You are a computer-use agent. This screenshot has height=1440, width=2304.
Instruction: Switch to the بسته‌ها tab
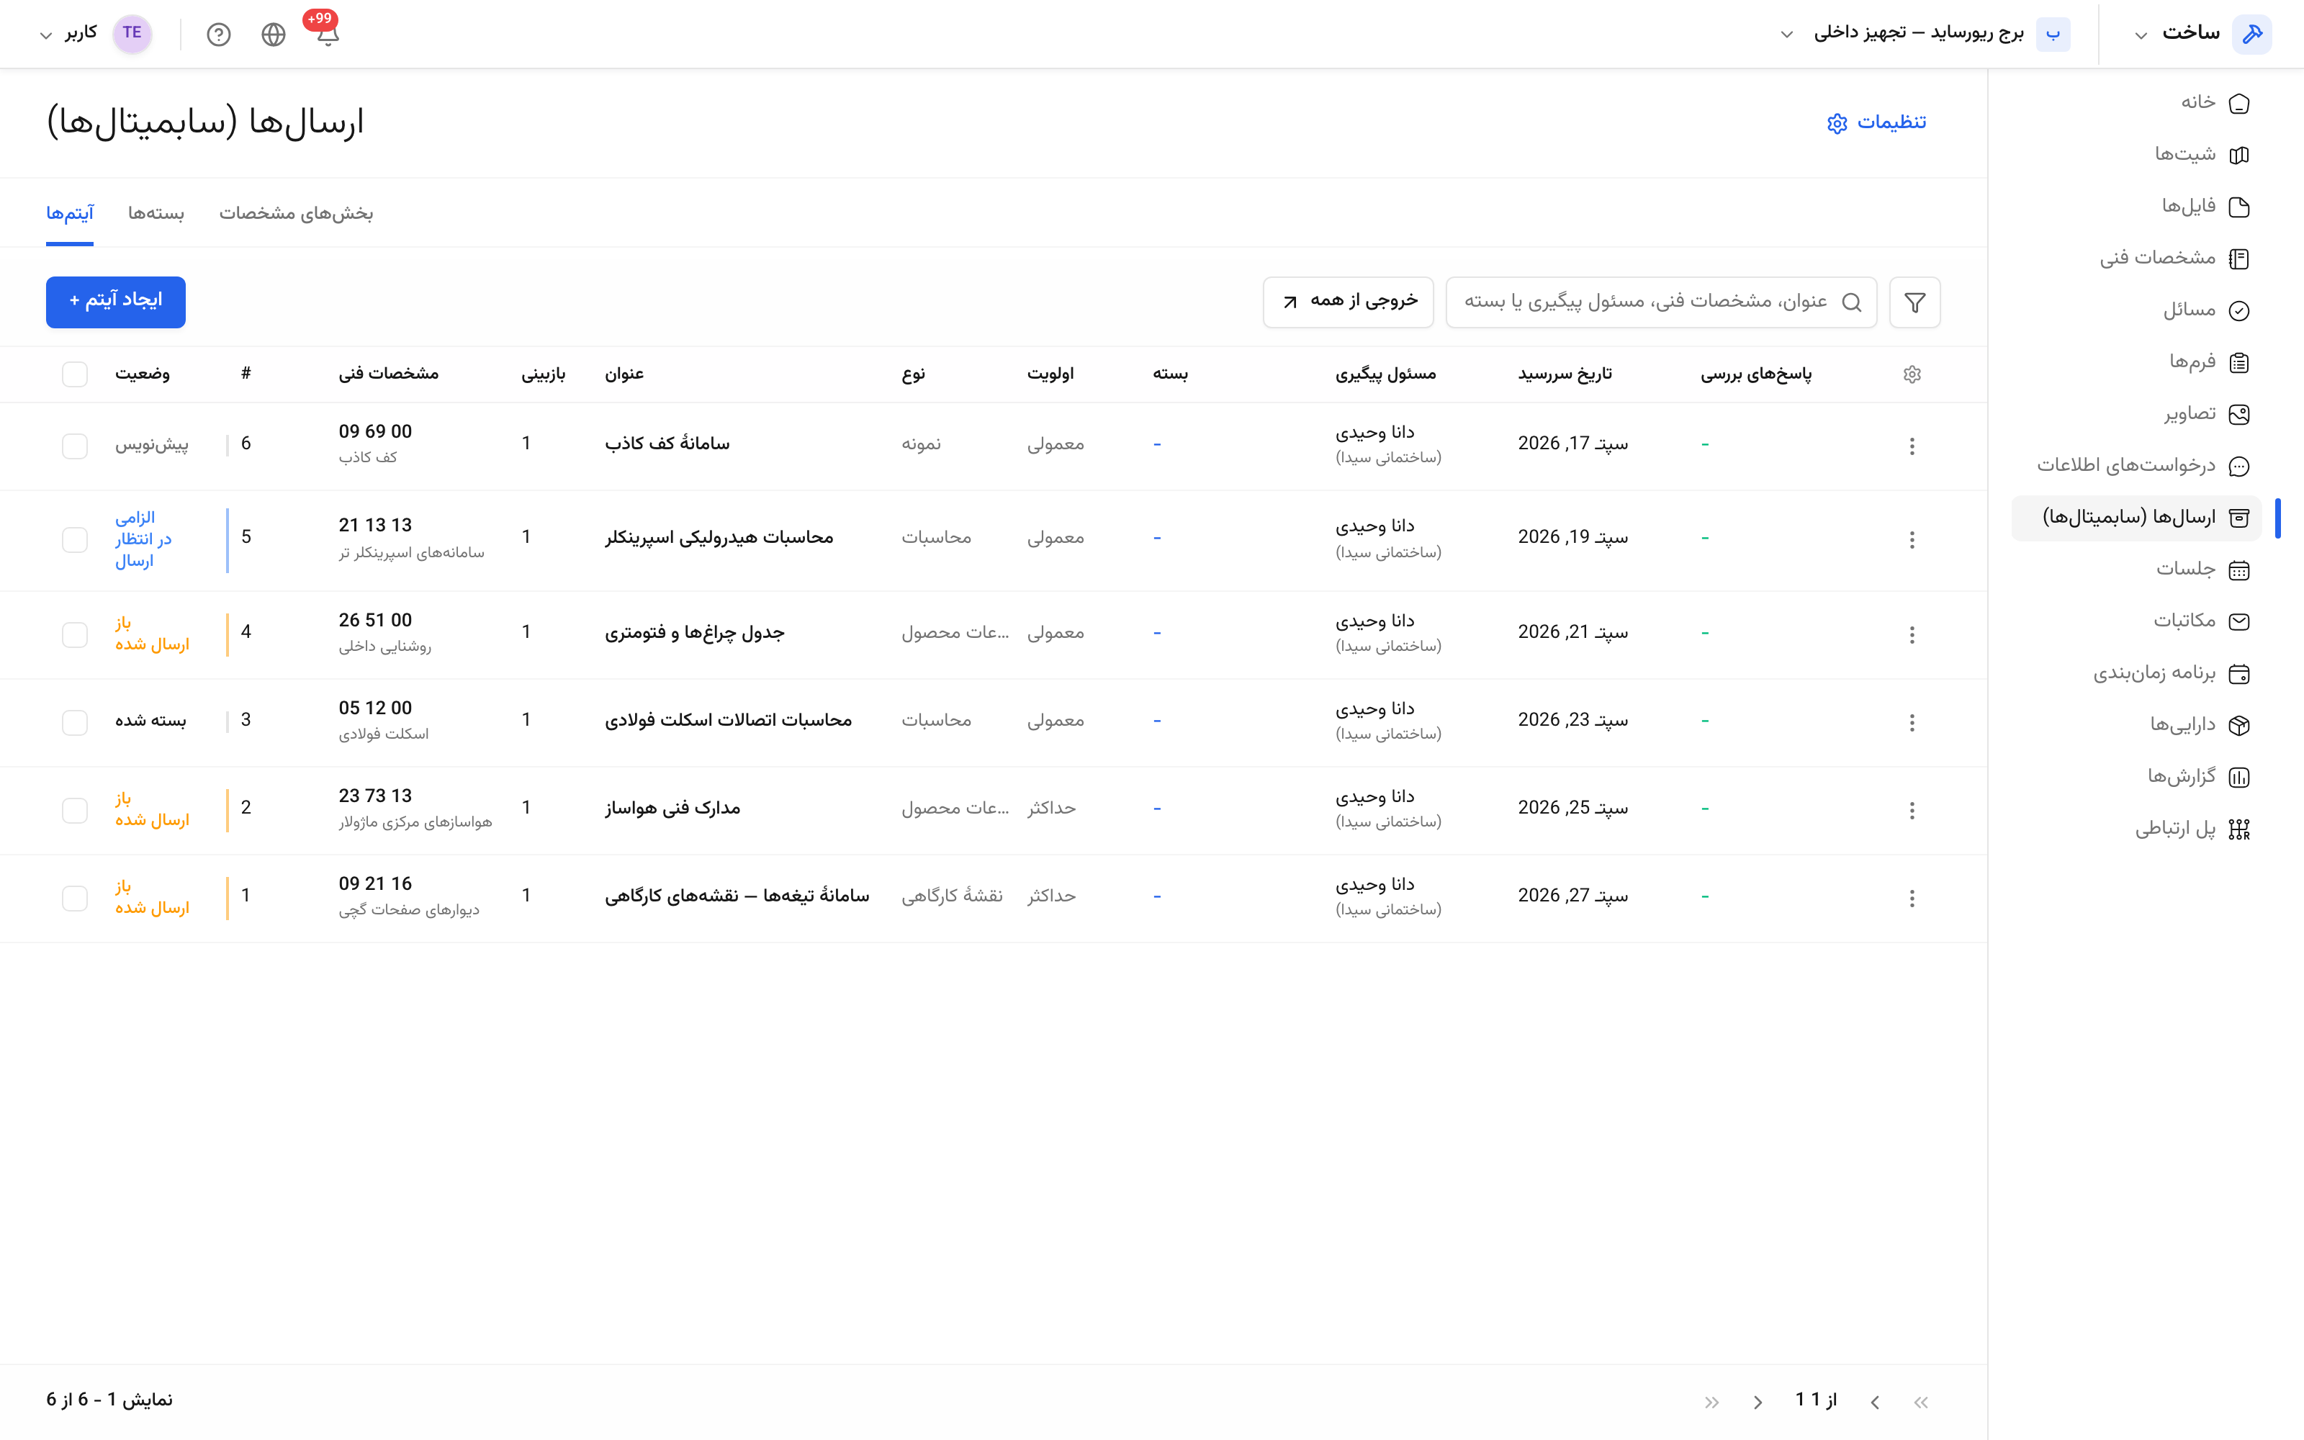click(156, 213)
